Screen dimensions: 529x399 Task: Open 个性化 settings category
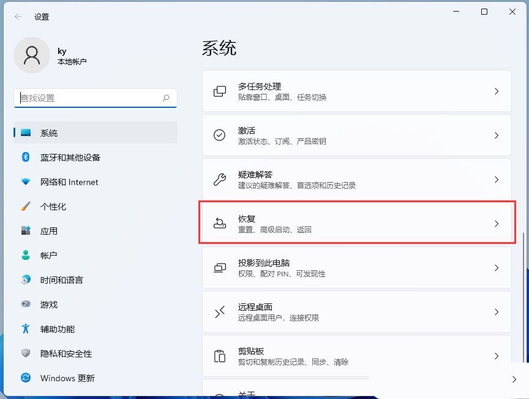(96, 206)
